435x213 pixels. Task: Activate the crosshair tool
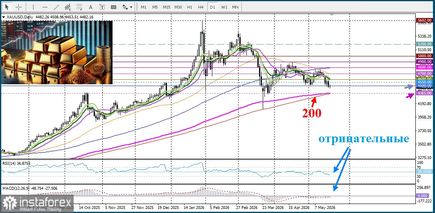click(x=18, y=7)
